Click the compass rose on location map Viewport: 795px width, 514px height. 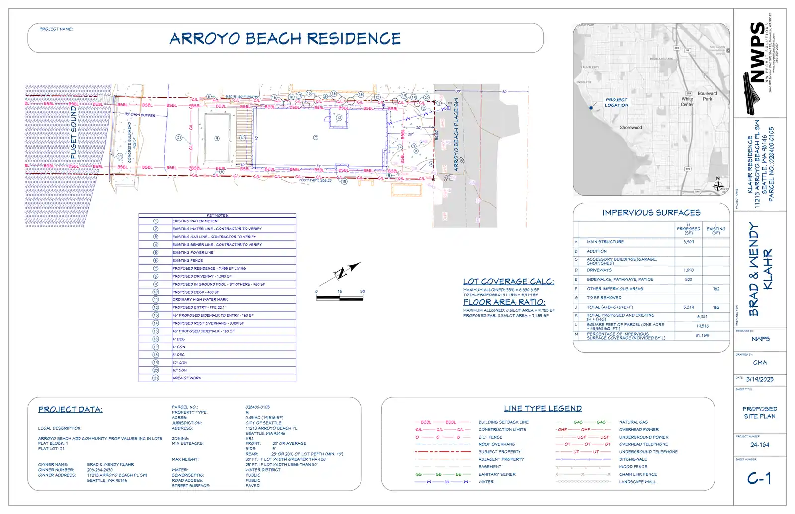pos(718,185)
